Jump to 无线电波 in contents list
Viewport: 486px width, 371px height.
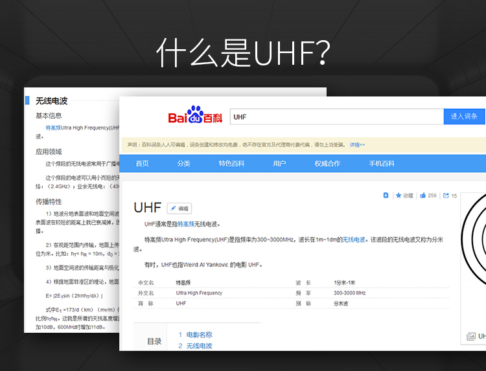199,346
